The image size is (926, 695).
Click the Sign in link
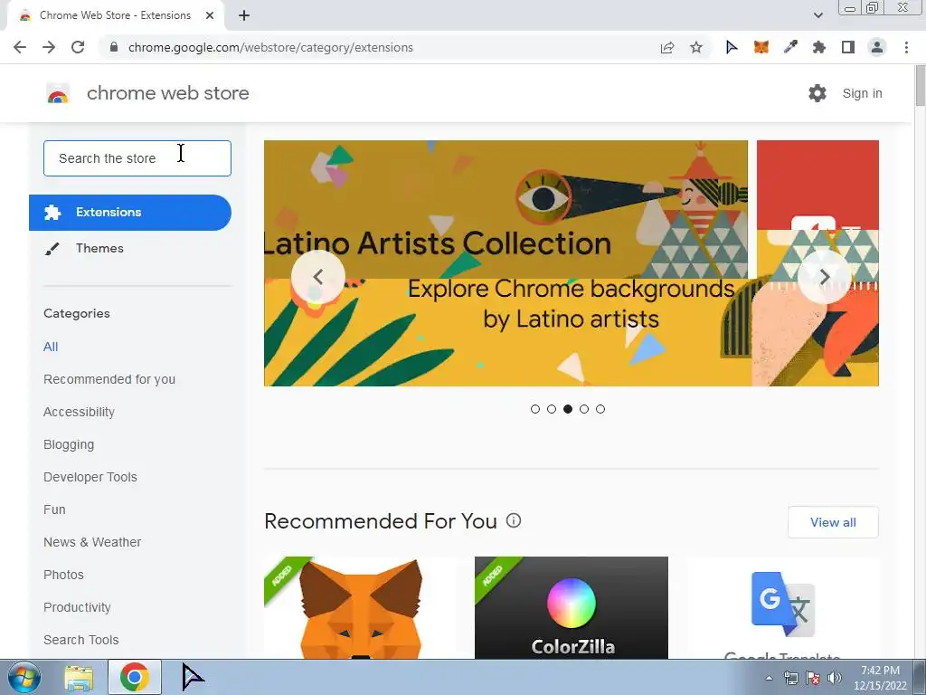pyautogui.click(x=862, y=93)
